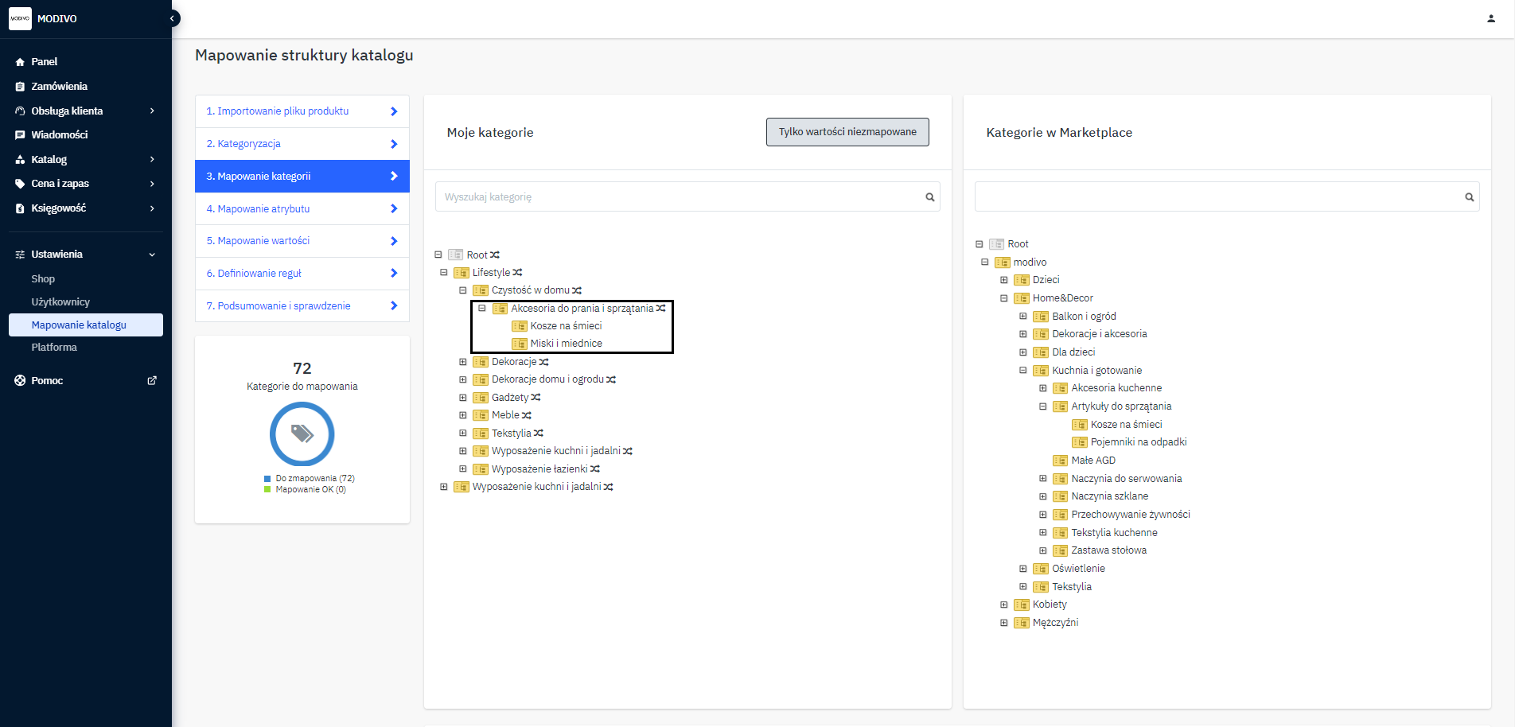Open Użytkownicy in the settings submenu

point(60,302)
